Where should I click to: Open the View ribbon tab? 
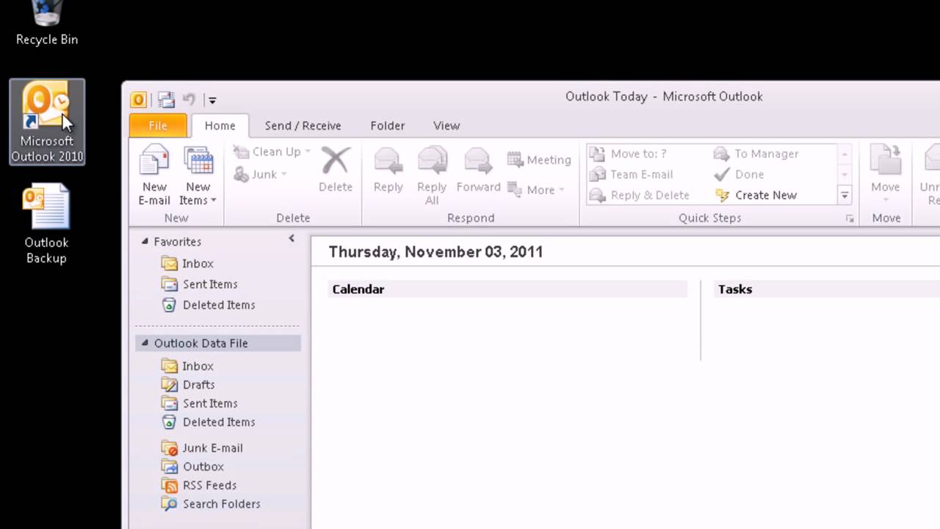(x=446, y=126)
